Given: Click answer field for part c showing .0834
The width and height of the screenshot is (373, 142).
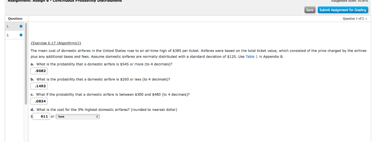Looking at the screenshot, I should click(x=39, y=101).
